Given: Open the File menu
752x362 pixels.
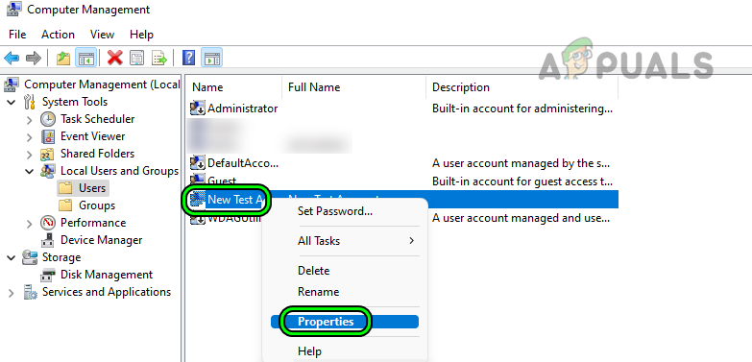Looking at the screenshot, I should pyautogui.click(x=17, y=35).
